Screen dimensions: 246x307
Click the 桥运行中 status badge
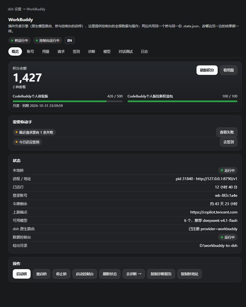(x=19, y=41)
